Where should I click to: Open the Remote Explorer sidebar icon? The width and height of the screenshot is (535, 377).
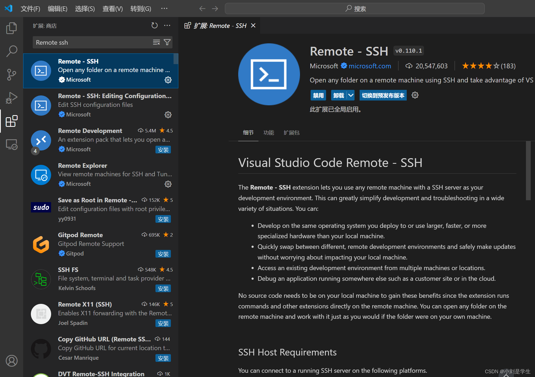tap(11, 144)
